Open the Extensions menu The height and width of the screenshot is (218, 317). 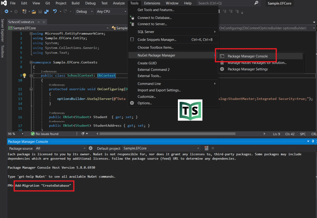[152, 3]
